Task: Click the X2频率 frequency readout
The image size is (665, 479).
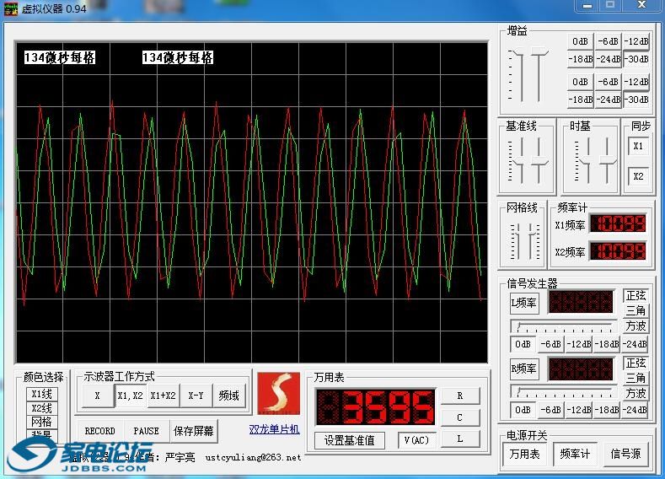Action: click(618, 250)
